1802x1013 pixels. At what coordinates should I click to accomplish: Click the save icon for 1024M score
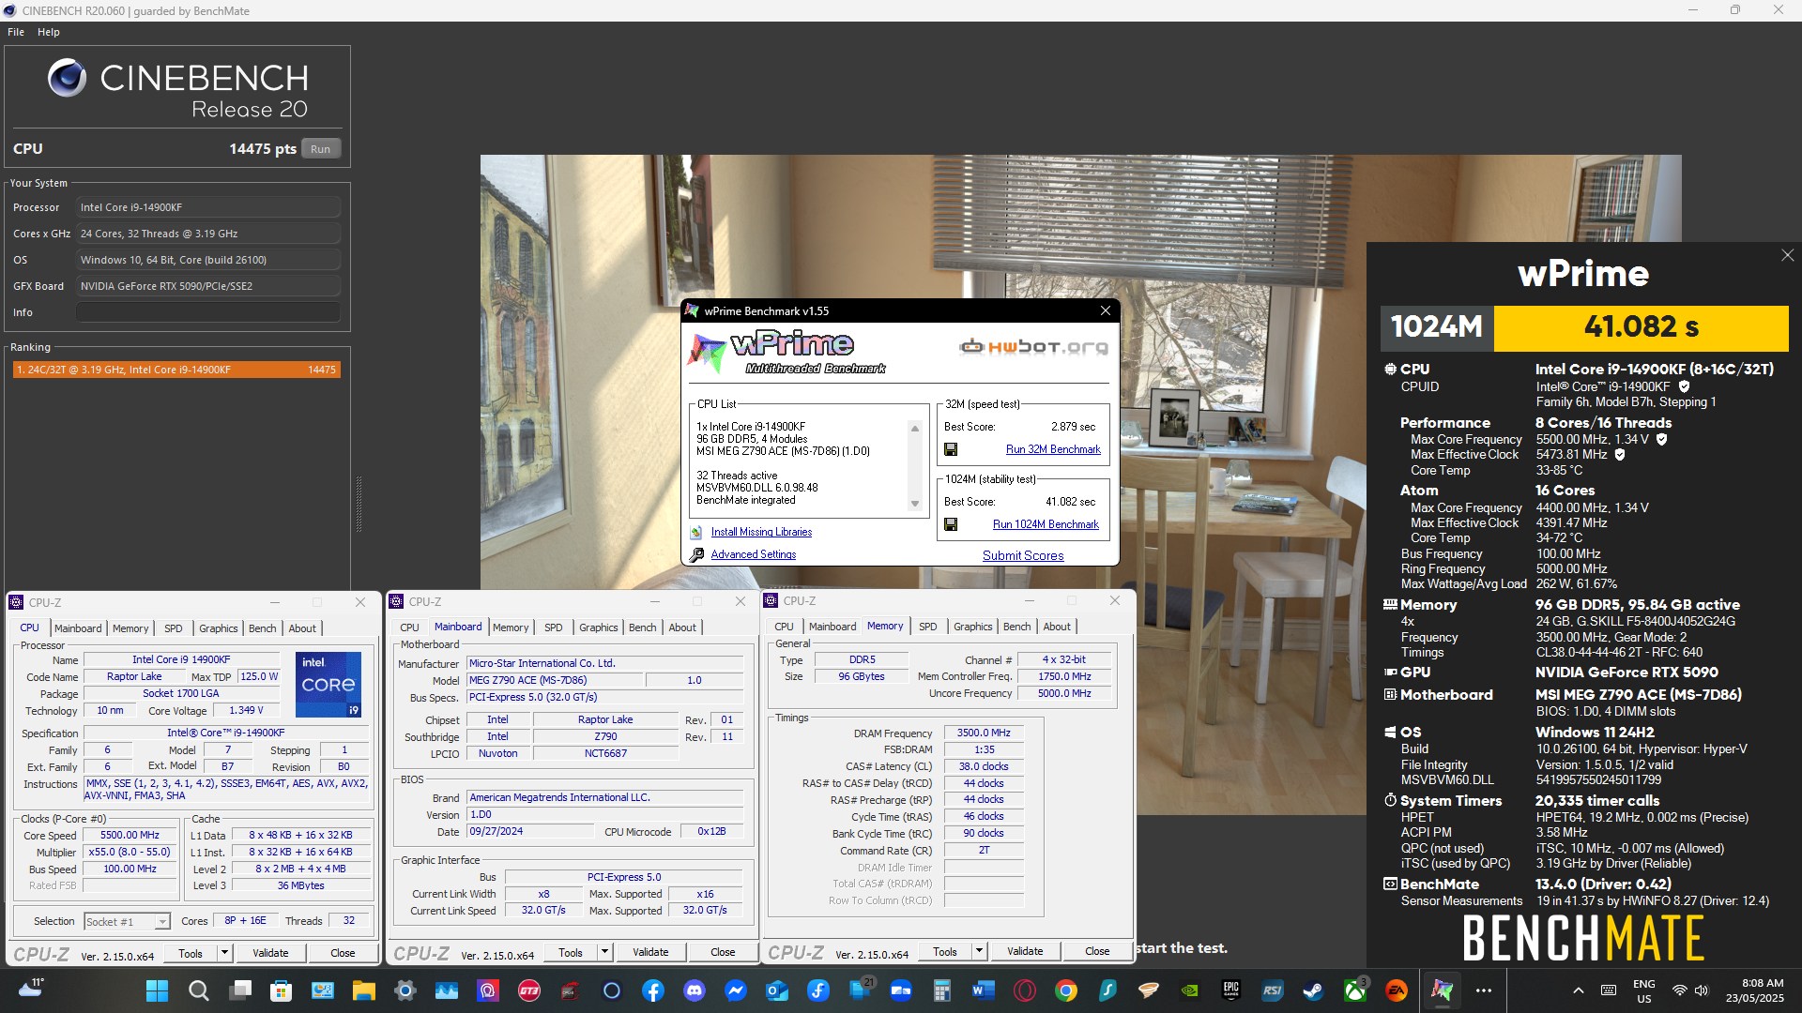coord(951,524)
